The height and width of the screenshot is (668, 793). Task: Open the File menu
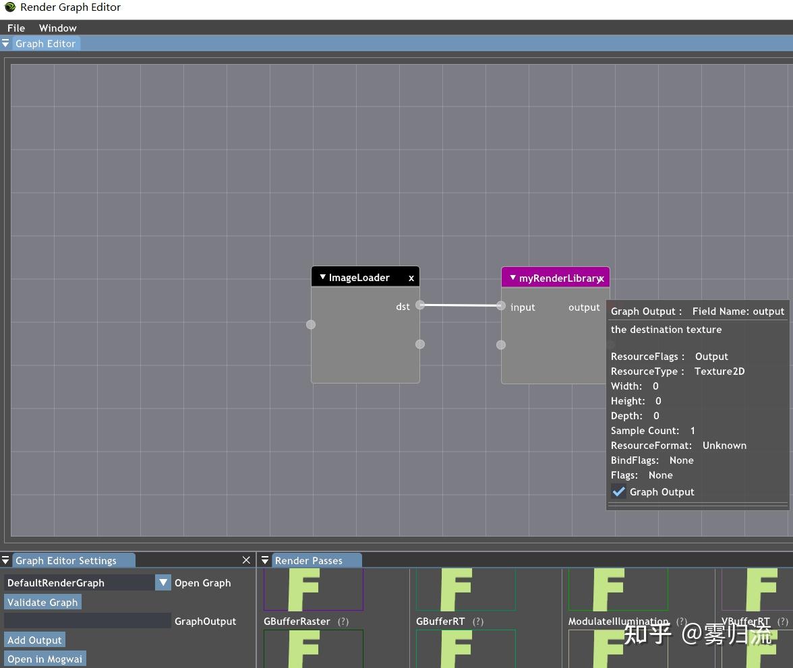(16, 28)
